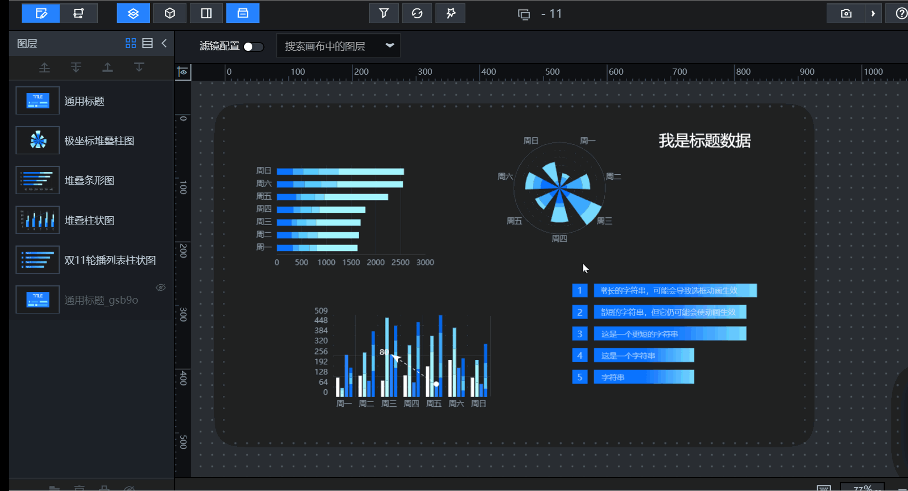
Task: Switch layer list to thumbnail grid view
Action: click(131, 43)
